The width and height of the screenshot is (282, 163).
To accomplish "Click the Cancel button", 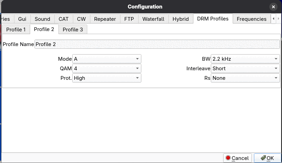I will tap(238, 158).
